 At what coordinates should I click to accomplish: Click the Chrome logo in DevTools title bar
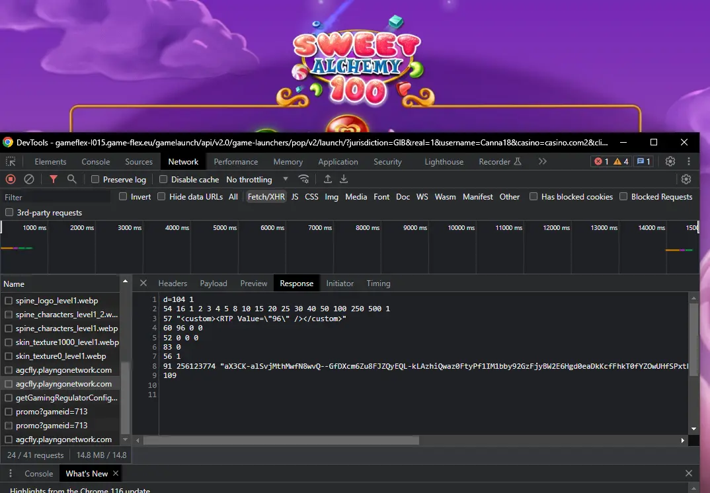point(8,142)
